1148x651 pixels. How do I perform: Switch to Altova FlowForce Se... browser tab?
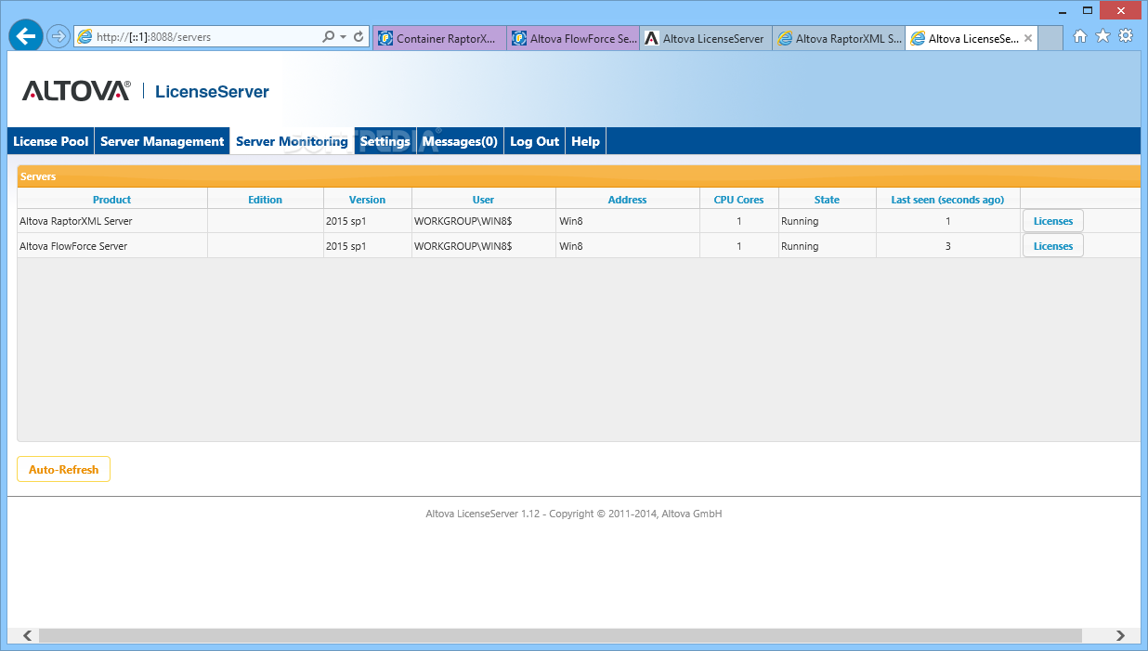(573, 38)
